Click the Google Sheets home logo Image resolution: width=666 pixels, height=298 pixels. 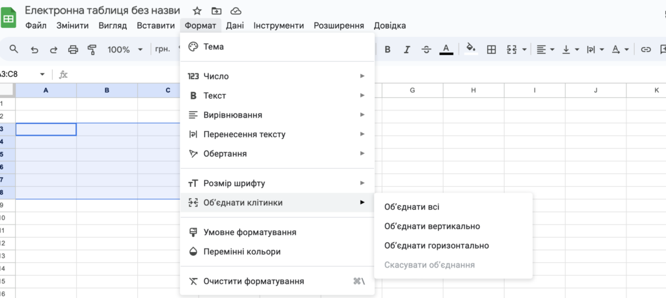pos(8,19)
